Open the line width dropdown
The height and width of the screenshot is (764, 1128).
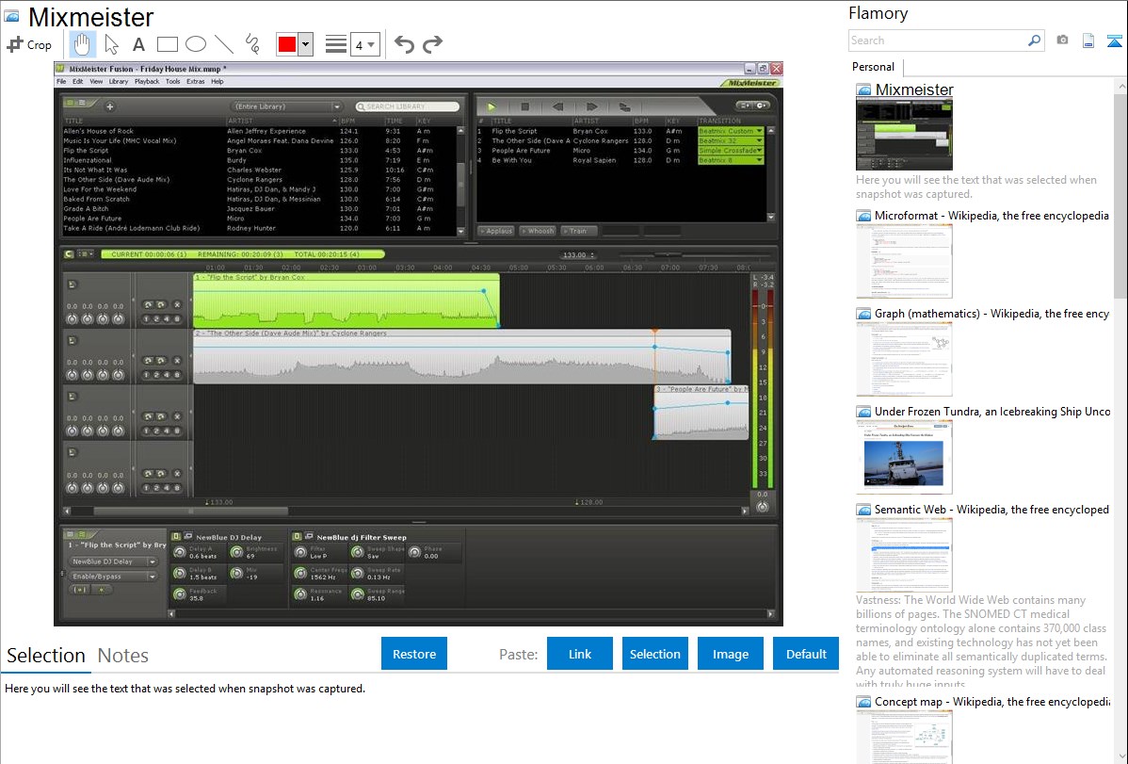[x=364, y=44]
